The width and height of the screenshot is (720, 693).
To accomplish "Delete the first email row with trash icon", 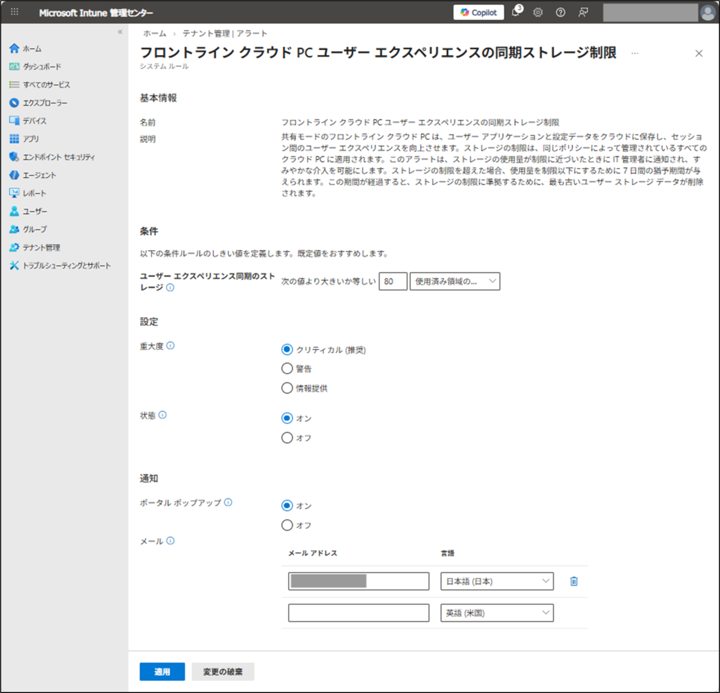I will [x=574, y=581].
